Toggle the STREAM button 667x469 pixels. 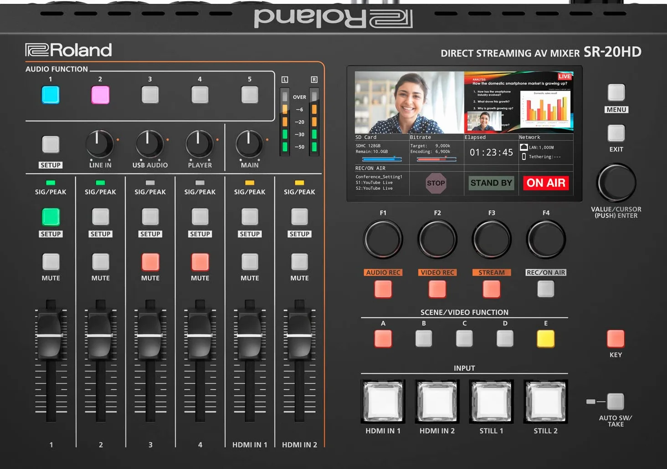pos(492,289)
